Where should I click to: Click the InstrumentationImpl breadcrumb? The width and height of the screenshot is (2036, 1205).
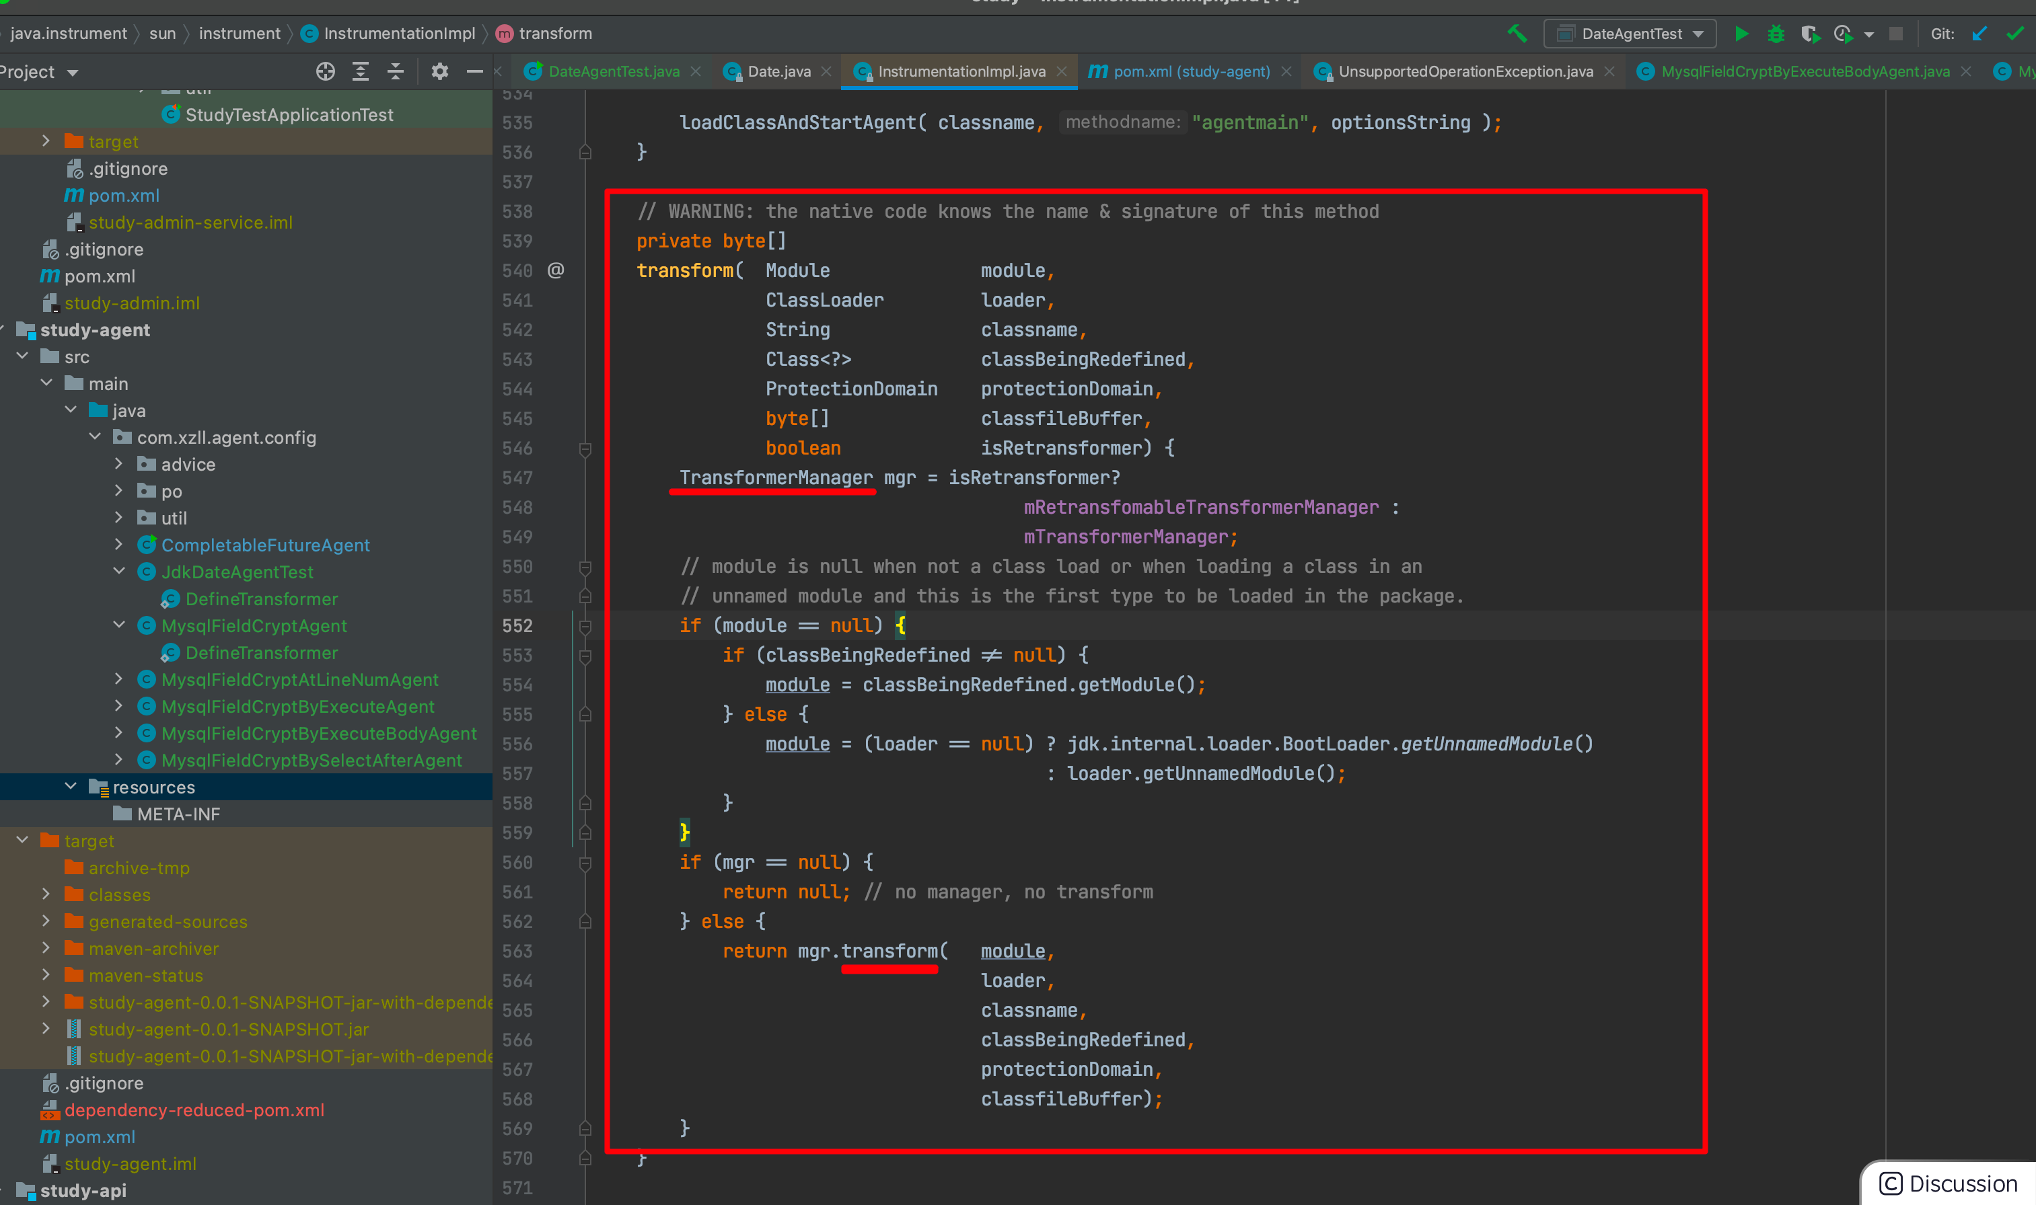click(388, 34)
